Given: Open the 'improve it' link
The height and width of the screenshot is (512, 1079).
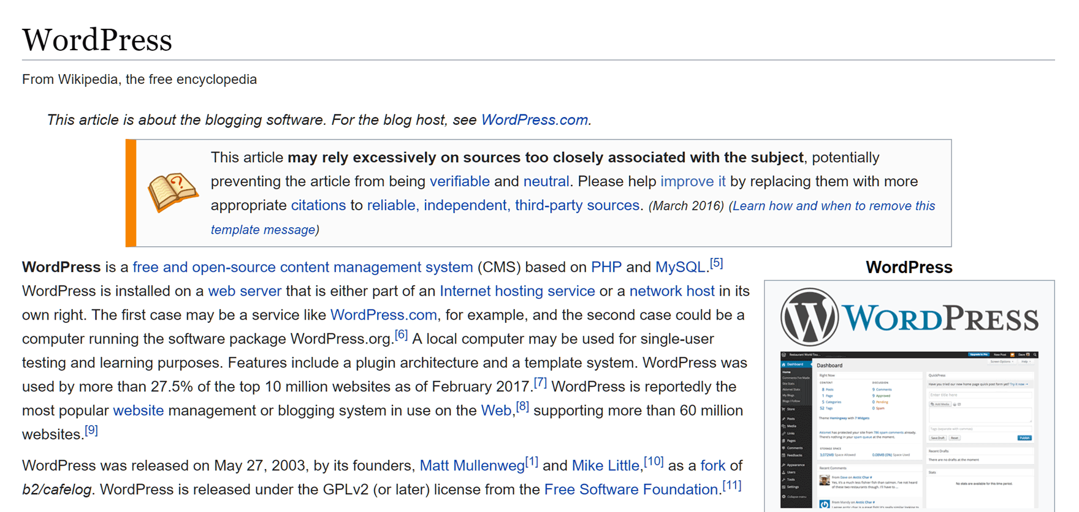Looking at the screenshot, I should coord(693,181).
